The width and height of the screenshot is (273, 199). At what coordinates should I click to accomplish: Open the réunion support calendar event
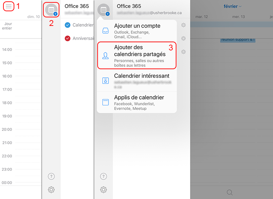[238, 40]
